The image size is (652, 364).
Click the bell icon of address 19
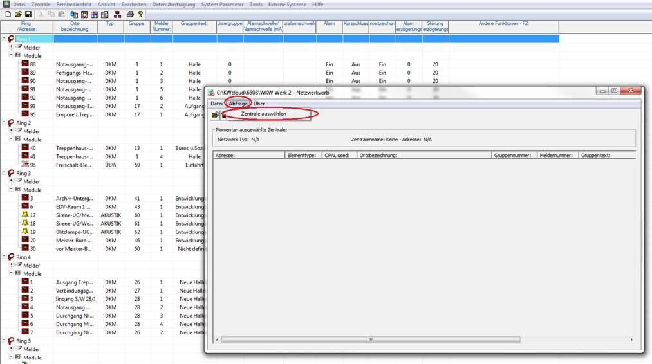(x=25, y=232)
